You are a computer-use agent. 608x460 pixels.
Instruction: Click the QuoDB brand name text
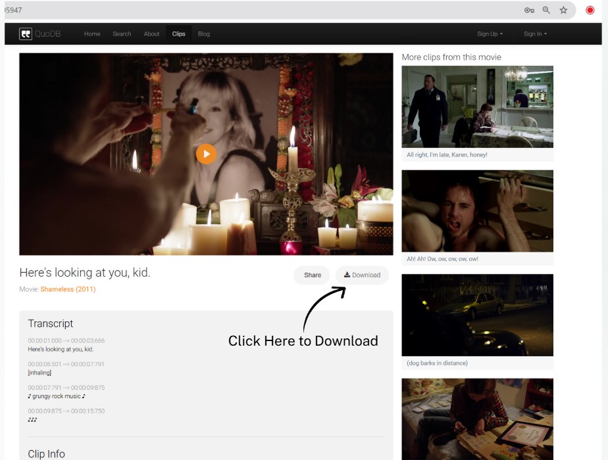47,34
